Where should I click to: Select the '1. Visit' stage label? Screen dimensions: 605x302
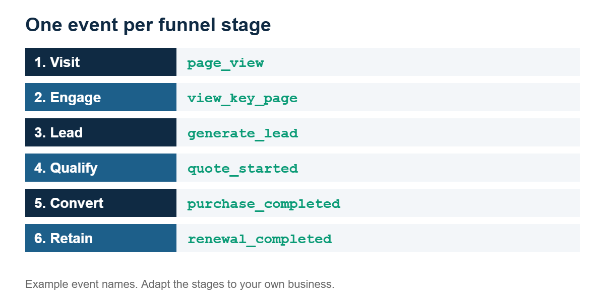click(101, 62)
